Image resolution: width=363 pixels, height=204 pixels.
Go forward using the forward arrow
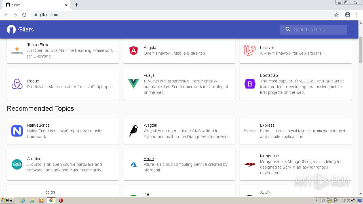pos(15,15)
